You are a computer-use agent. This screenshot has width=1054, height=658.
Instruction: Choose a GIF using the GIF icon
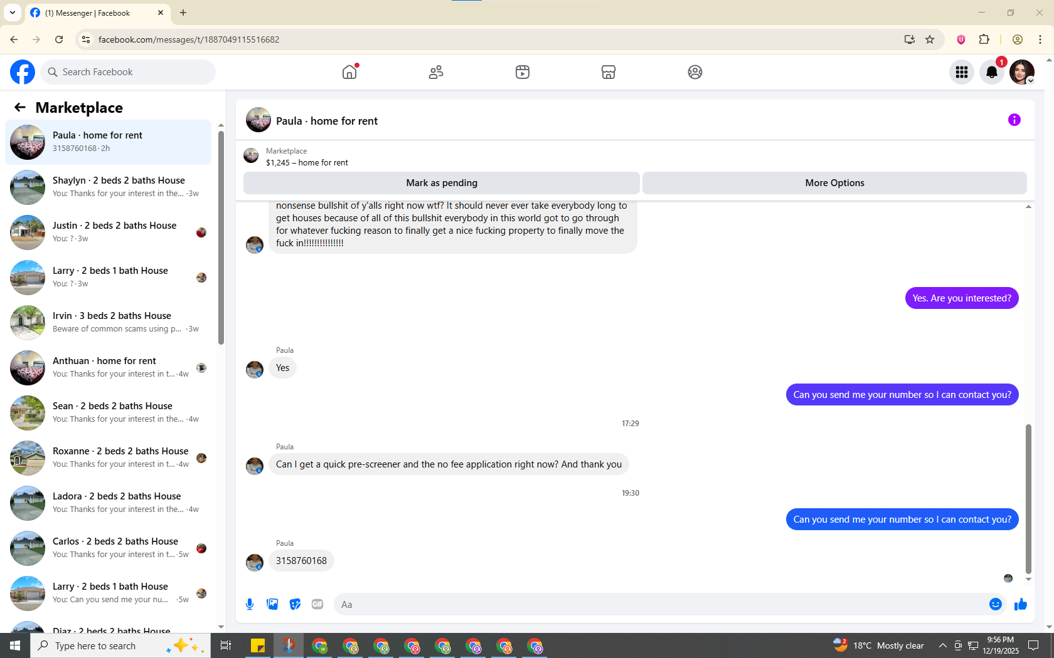[317, 604]
